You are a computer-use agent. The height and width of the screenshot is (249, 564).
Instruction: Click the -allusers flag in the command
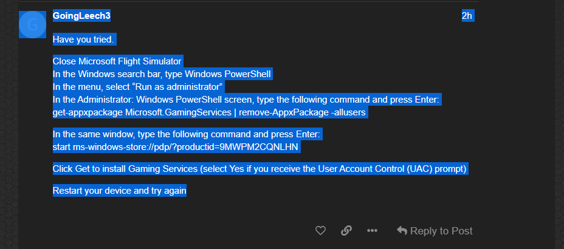(x=348, y=112)
